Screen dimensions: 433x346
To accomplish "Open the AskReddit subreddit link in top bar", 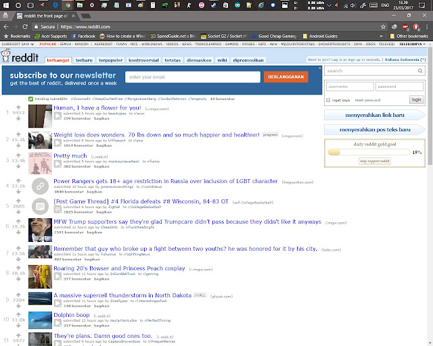I will [104, 44].
